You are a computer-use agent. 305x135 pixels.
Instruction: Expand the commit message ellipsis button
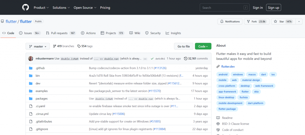pos(145,59)
